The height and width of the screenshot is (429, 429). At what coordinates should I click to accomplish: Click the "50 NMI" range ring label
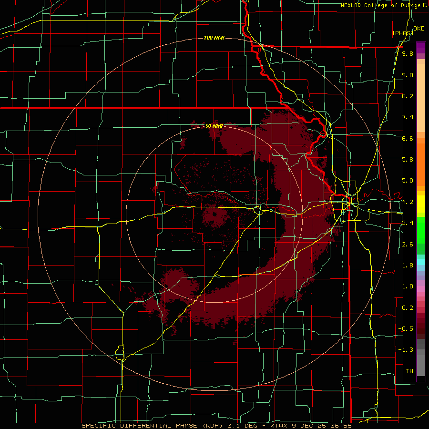[214, 126]
